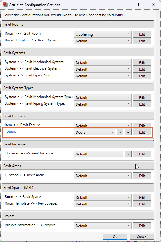
Task: Open the Room <-> Revit Room dropdown showing Opplæring
Action: [103, 34]
